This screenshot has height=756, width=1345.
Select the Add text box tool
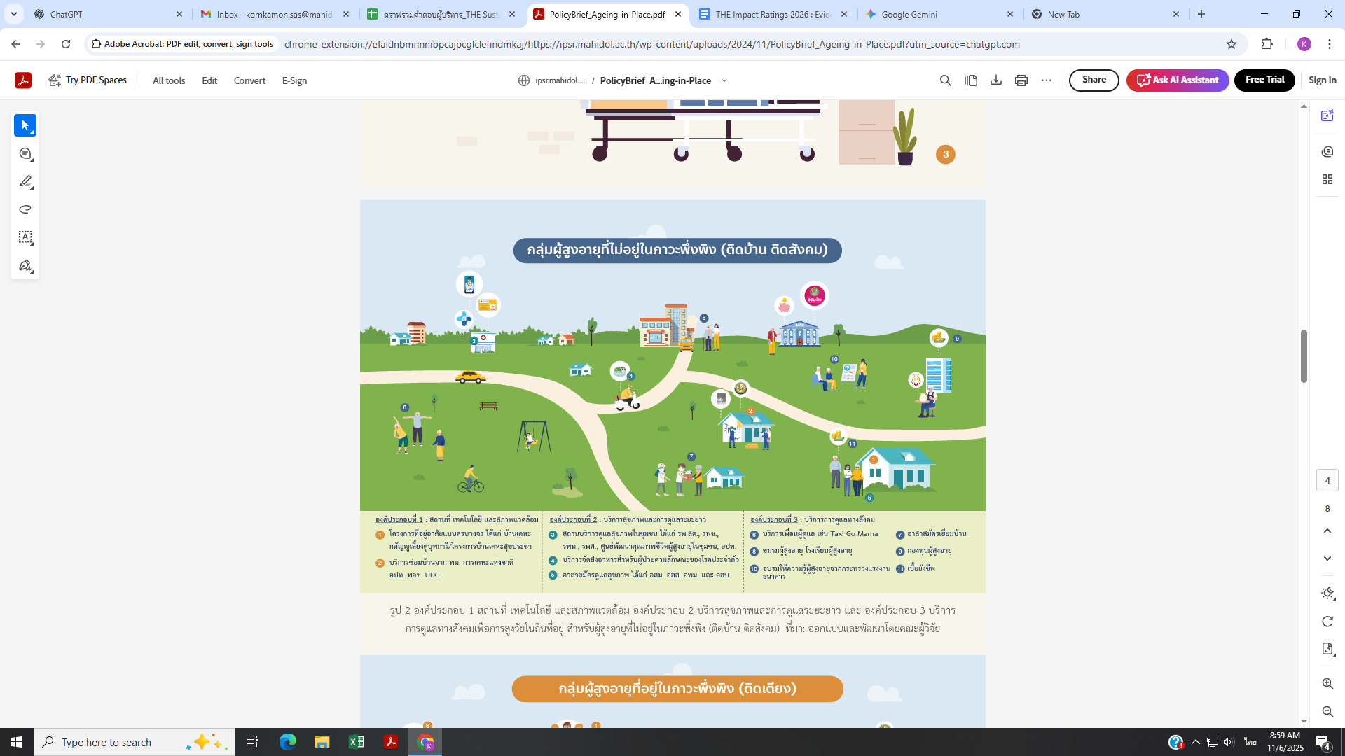coord(25,237)
